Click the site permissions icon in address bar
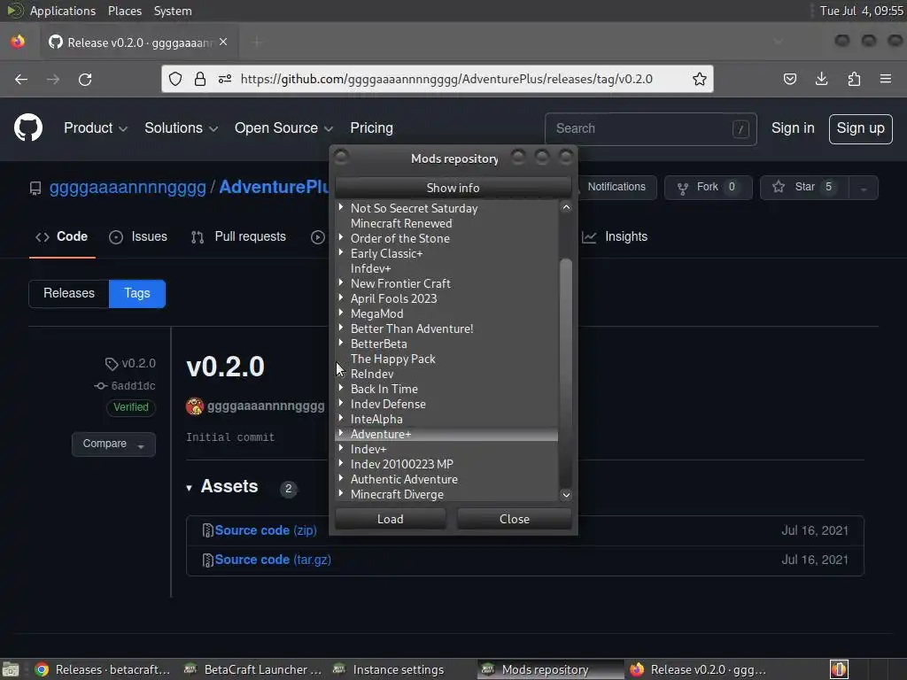907x680 pixels. coord(225,79)
